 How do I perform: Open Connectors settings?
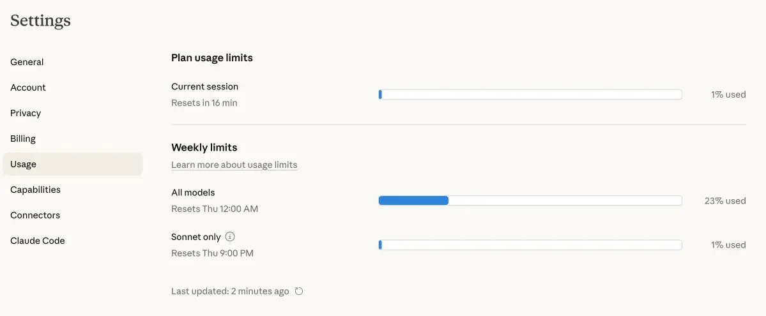pos(35,215)
